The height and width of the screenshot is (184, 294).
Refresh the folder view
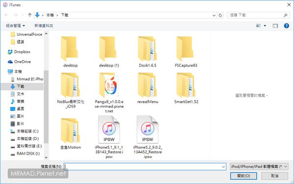tap(220, 15)
